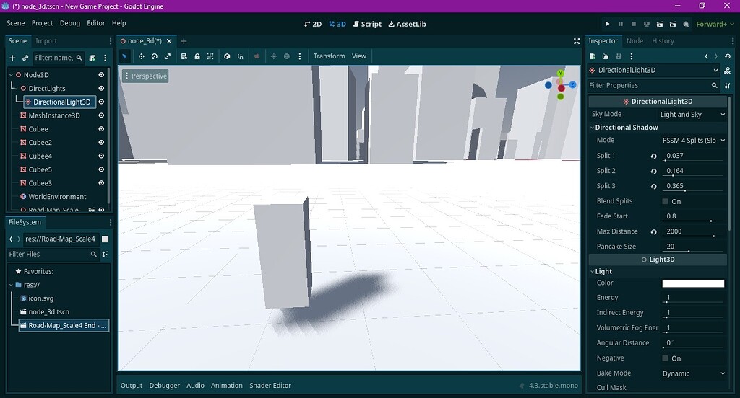This screenshot has height=398, width=740.
Task: Open the light Color picker swatch
Action: [x=693, y=283]
